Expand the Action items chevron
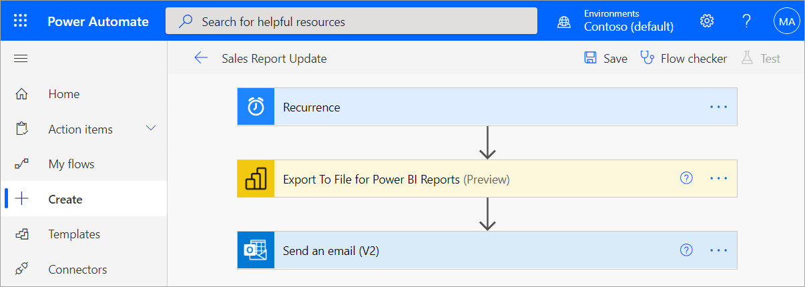This screenshot has width=805, height=287. (151, 128)
